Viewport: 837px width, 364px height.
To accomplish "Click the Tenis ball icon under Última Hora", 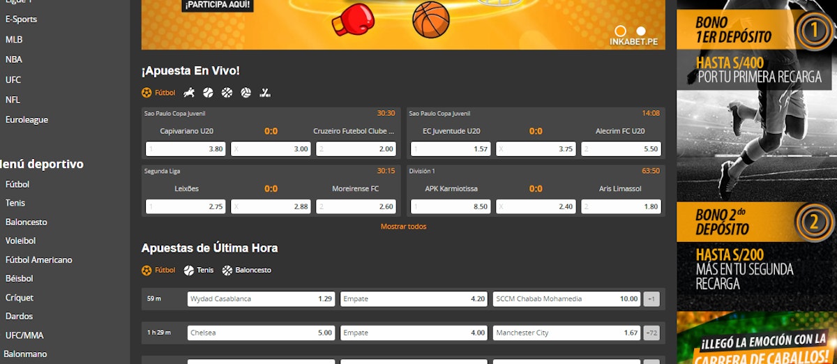I will 189,271.
